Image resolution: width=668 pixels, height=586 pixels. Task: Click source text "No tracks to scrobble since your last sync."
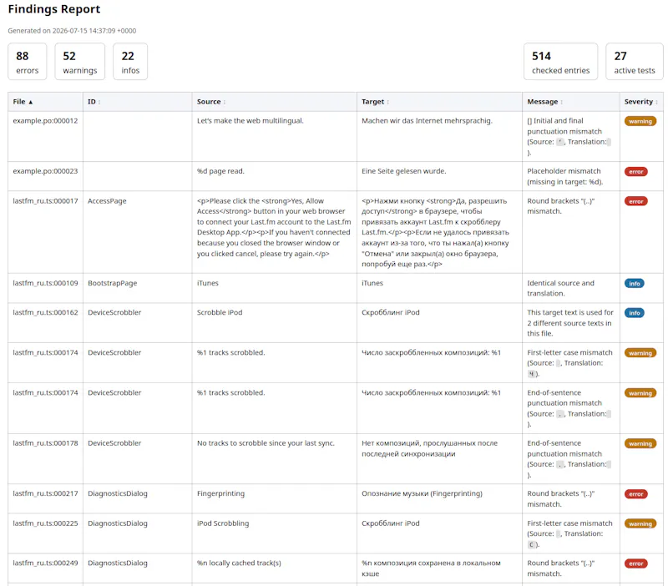pos(266,443)
